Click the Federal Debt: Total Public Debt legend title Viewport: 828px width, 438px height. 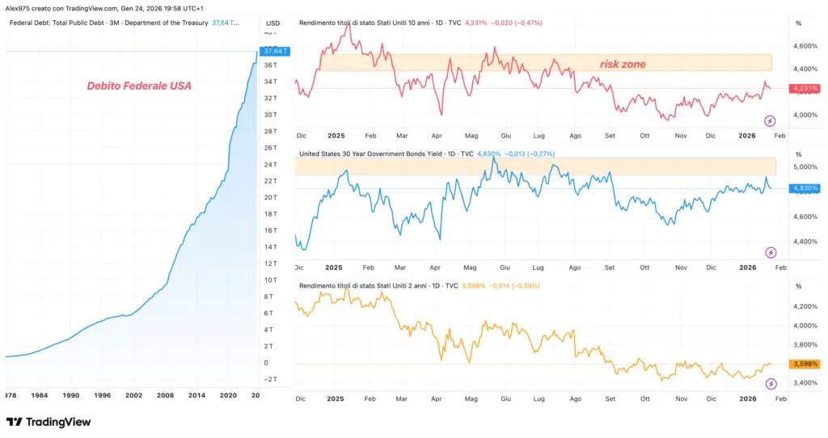click(109, 23)
